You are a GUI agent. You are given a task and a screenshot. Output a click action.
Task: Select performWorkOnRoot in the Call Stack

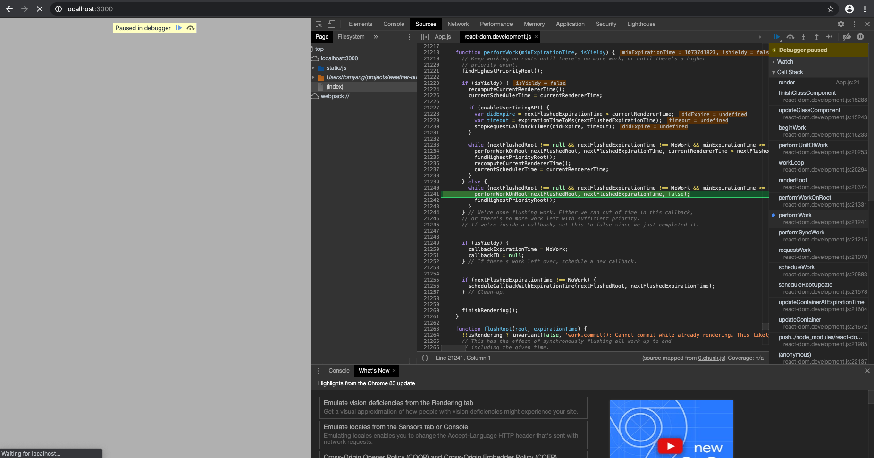tap(805, 197)
